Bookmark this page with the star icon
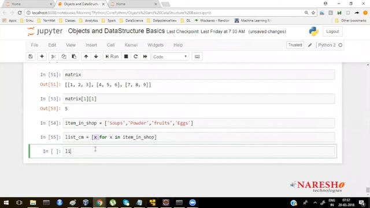This screenshot has width=370, height=208. click(313, 13)
